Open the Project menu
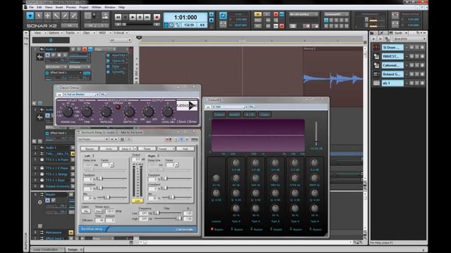The width and height of the screenshot is (451, 253). (x=84, y=7)
